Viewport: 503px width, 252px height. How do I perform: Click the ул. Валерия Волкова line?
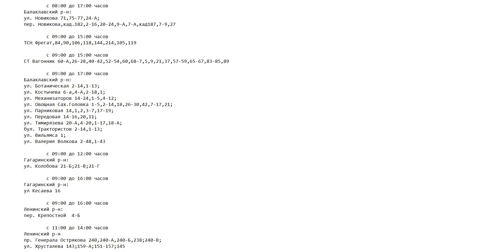[64, 142]
